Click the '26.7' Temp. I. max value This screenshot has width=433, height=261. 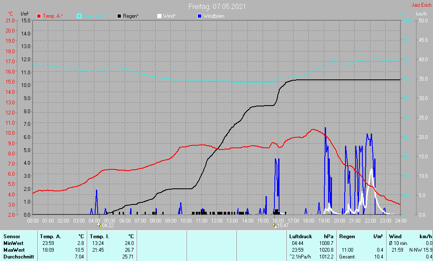coord(129,250)
